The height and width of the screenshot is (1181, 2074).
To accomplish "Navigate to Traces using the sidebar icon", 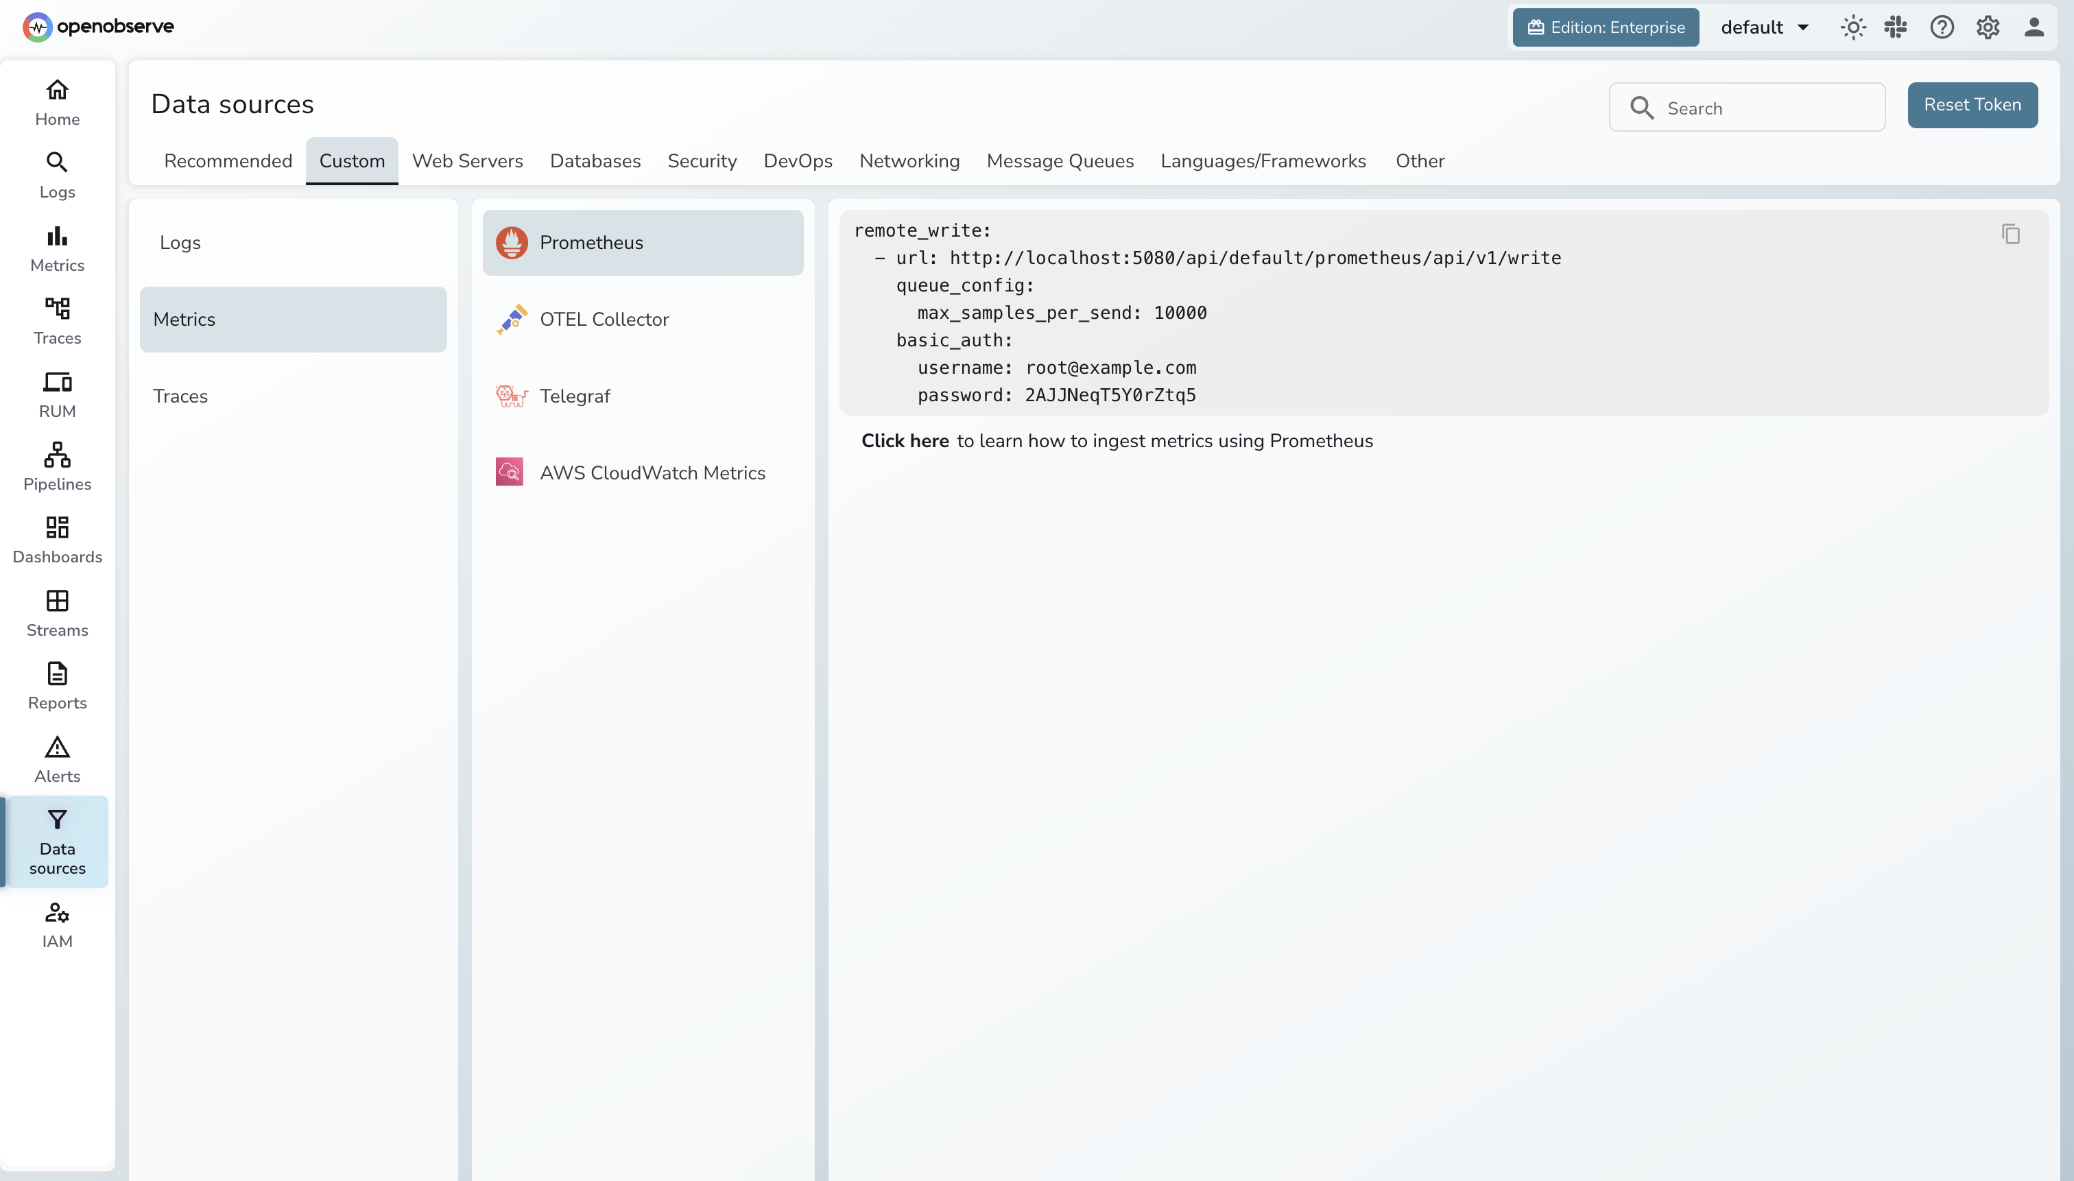I will (57, 320).
